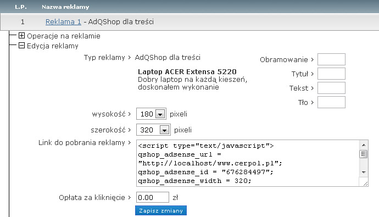Viewport: 379px width, 217px height.
Task: Pick the Tekst color swatch
Action: coord(331,88)
